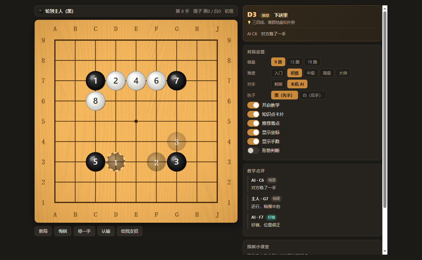Select 本机 AI as opponent
Screen dimensions: 422x260
coord(297,84)
